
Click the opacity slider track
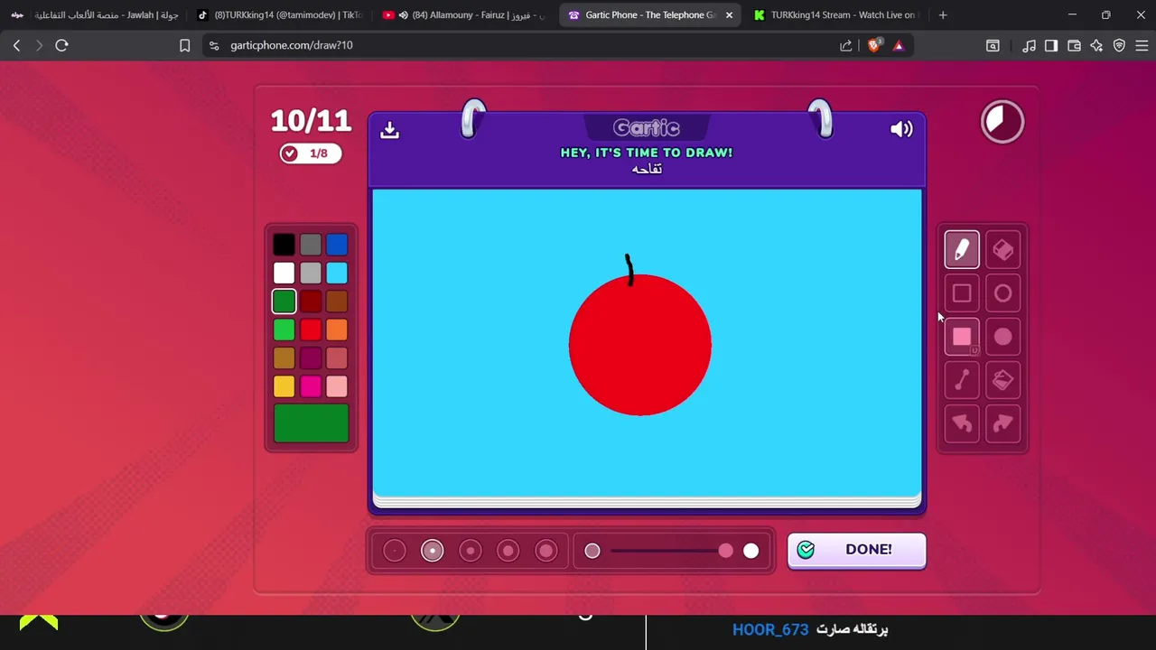(x=672, y=551)
